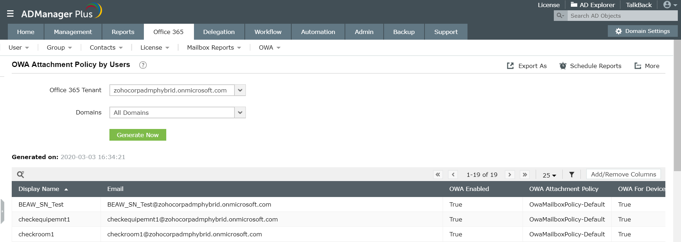Click Export As
The height and width of the screenshot is (242, 681).
click(x=527, y=66)
